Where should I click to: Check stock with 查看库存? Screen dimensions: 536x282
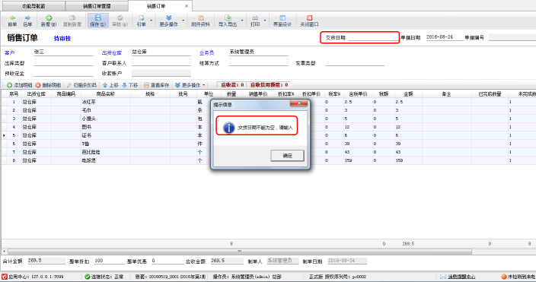click(157, 85)
